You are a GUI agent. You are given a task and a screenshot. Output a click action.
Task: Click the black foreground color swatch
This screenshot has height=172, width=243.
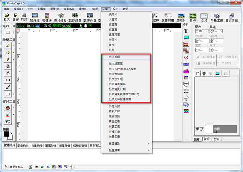(x=6, y=134)
